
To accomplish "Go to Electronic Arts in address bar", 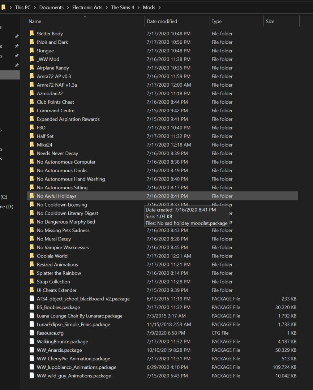I will point(87,8).
